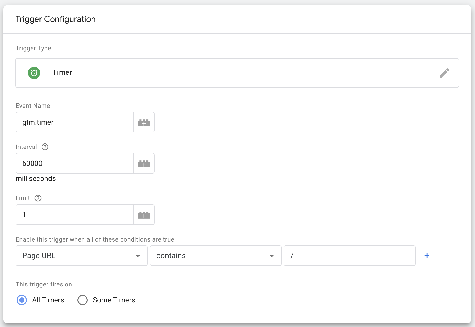Insert variable for Interval field
The image size is (475, 327).
(x=144, y=163)
